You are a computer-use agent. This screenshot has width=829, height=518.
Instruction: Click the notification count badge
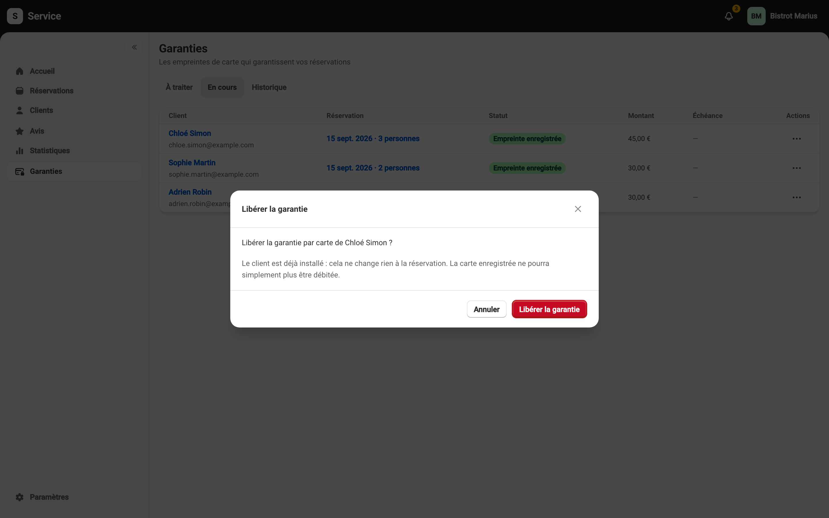[x=736, y=9]
